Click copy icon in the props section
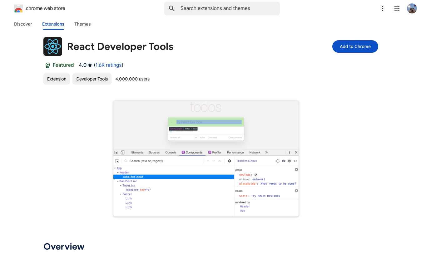Screen dimensions: 421x253 [296, 170]
